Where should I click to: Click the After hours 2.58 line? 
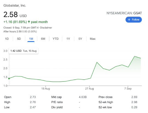click(x=20, y=32)
